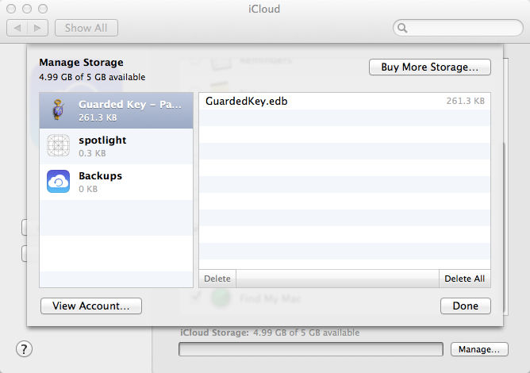530x373 pixels.
Task: Select the Backups row in app list
Action: (x=117, y=182)
